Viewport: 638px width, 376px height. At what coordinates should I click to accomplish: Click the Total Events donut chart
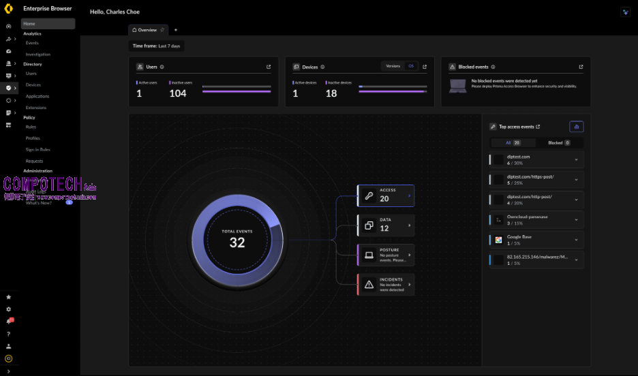click(x=237, y=240)
